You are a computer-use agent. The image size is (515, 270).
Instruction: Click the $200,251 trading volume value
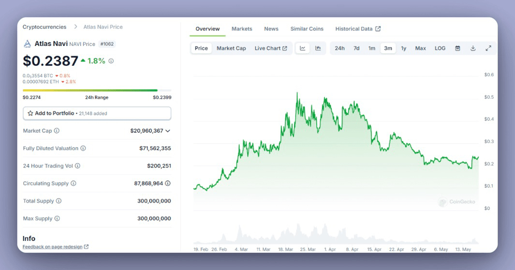pos(159,166)
